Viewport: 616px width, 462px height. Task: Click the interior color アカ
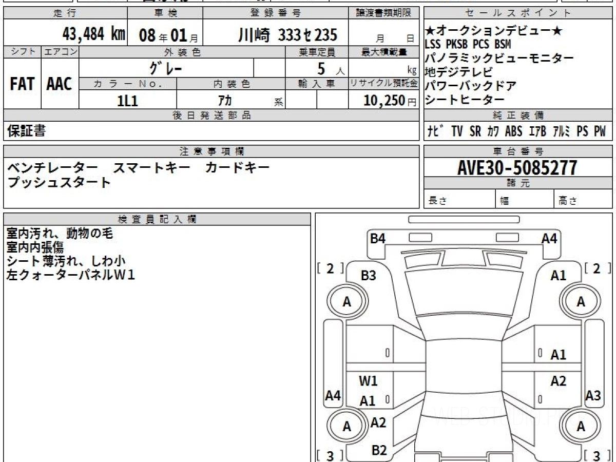click(x=225, y=101)
